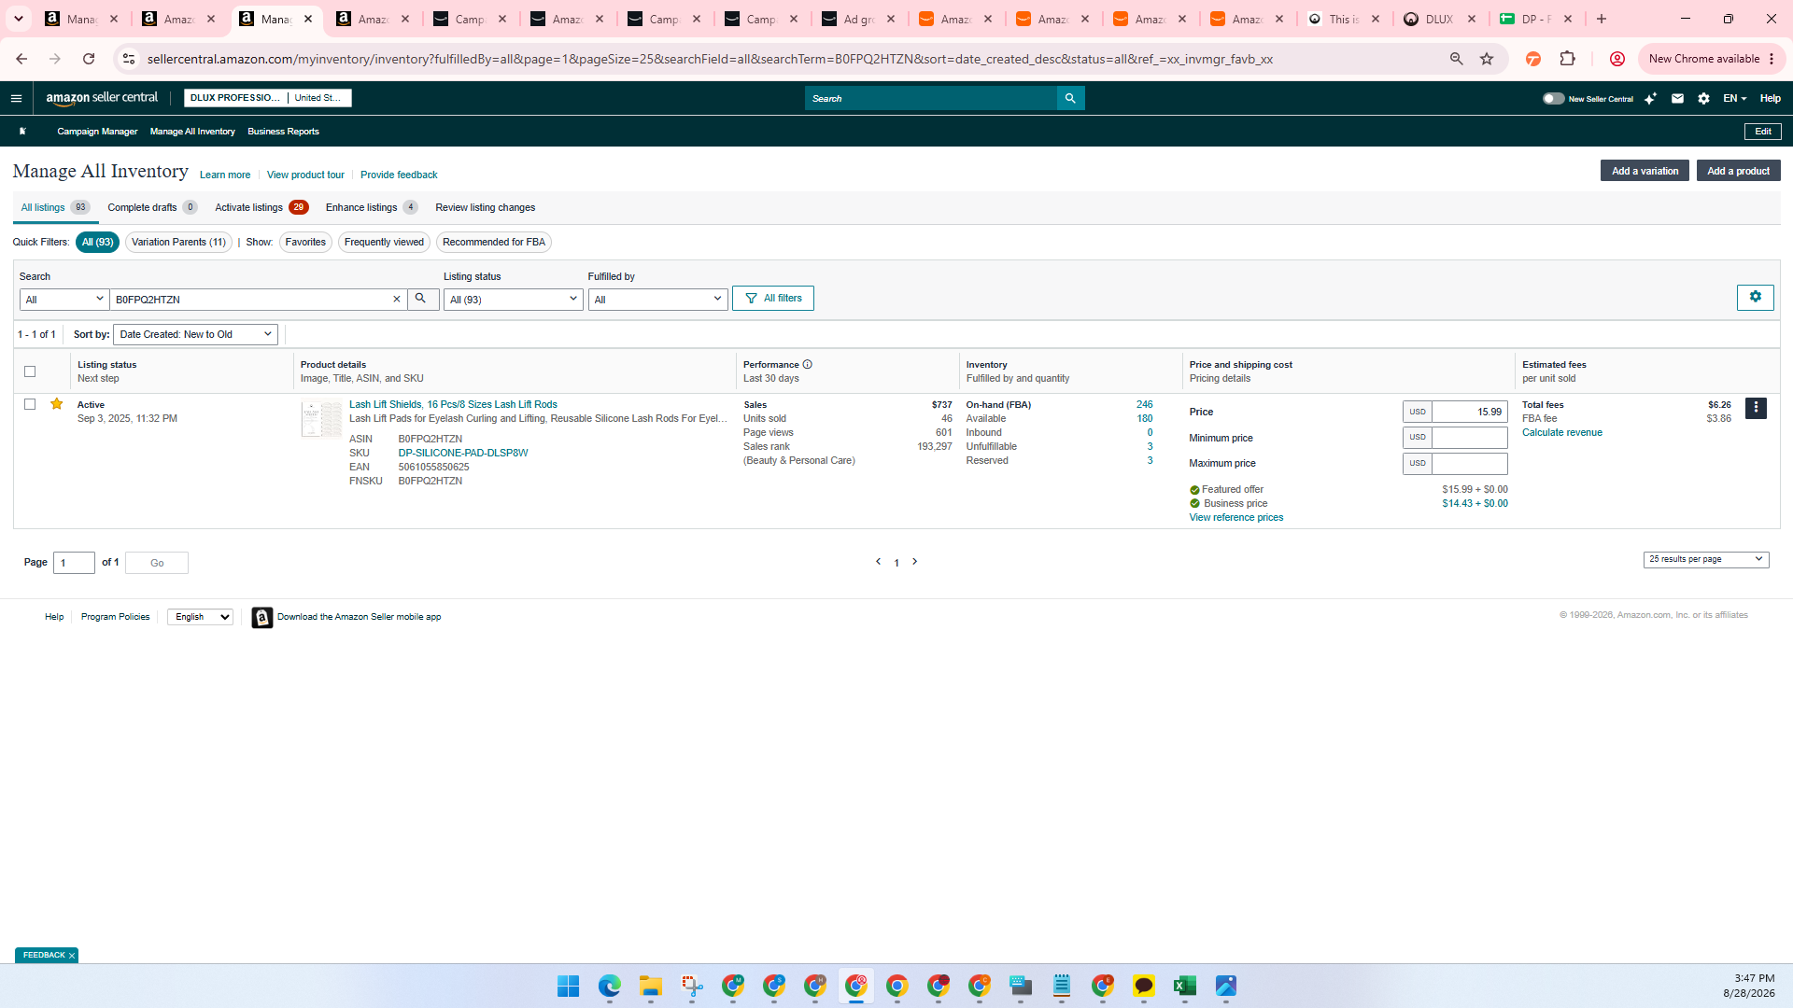Click the sparkle AI assistant icon
This screenshot has width=1793, height=1008.
coord(1650,98)
